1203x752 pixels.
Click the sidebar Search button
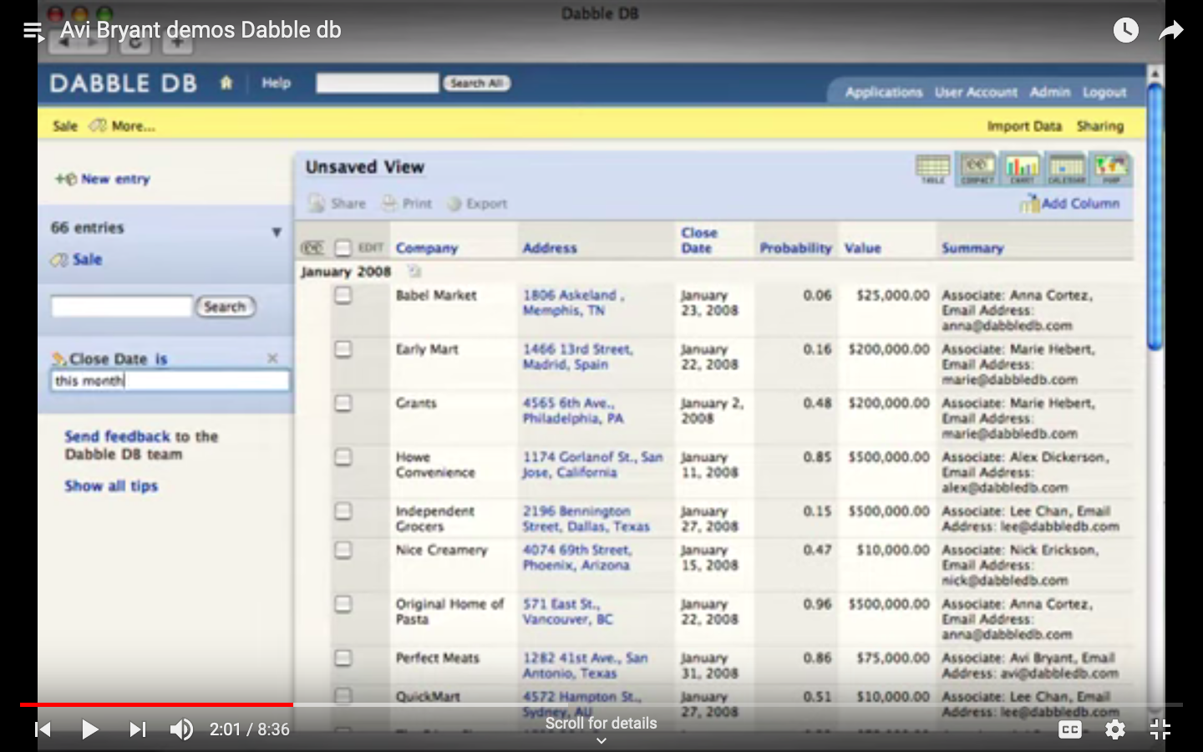pyautogui.click(x=225, y=307)
